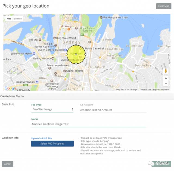Click The Star marker icon

pos(40,40)
